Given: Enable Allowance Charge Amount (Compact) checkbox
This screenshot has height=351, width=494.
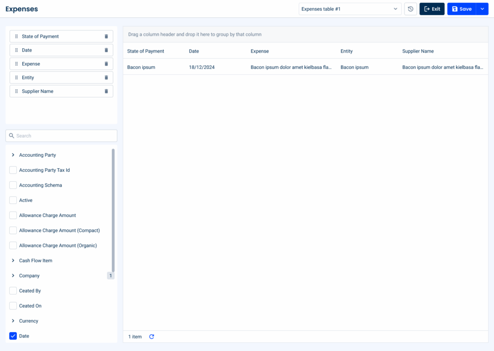Looking at the screenshot, I should [13, 230].
